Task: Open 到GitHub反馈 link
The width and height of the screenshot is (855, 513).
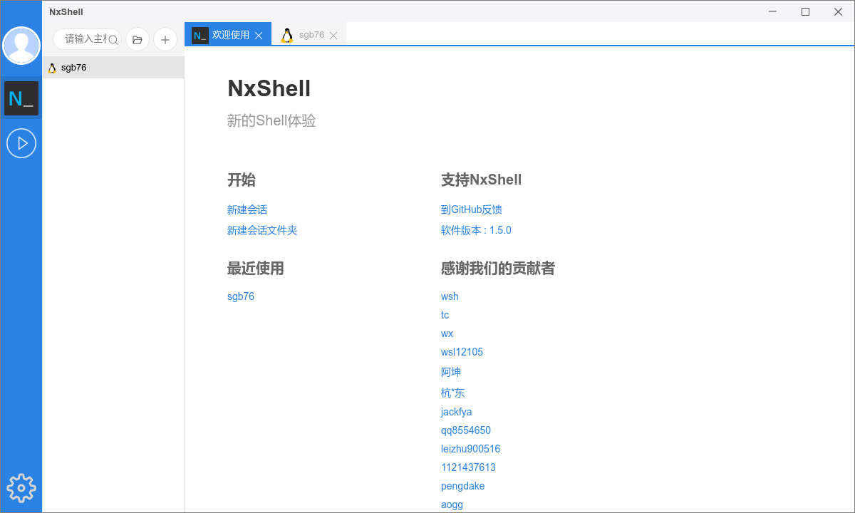Action: click(x=472, y=209)
